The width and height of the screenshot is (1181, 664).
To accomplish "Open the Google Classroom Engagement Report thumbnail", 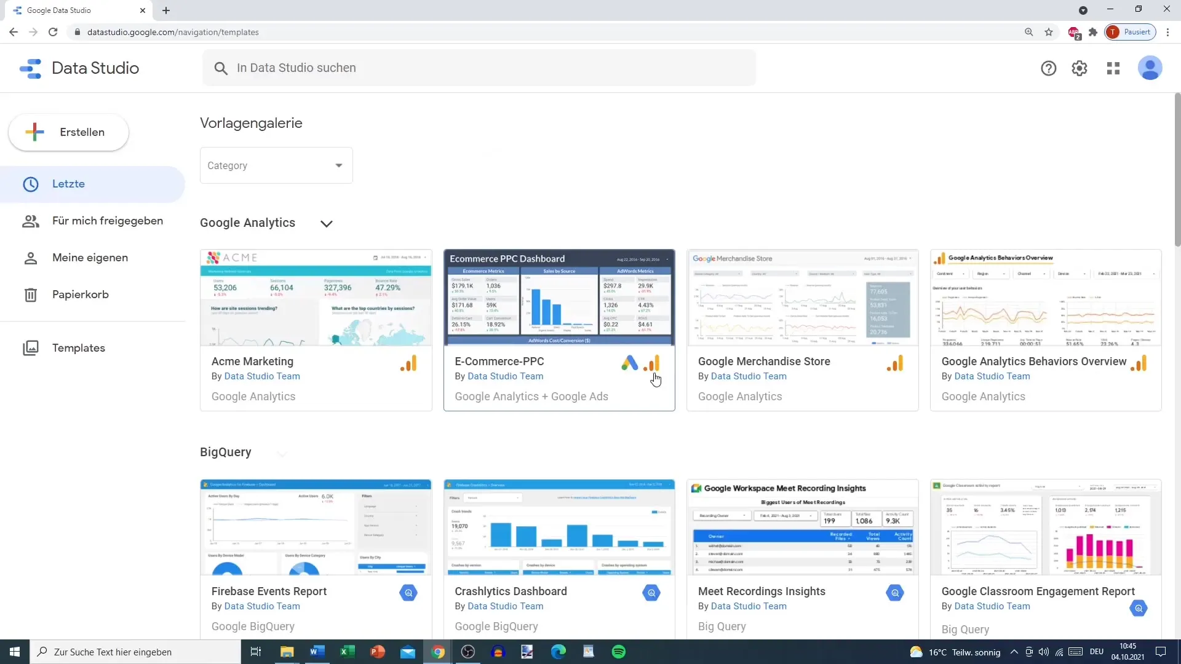I will [x=1046, y=528].
